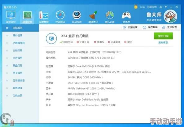Image resolution: width=184 pixels, height=127 pixels.
Task: Click the 独立显卡 check status
Action: (x=66, y=42)
